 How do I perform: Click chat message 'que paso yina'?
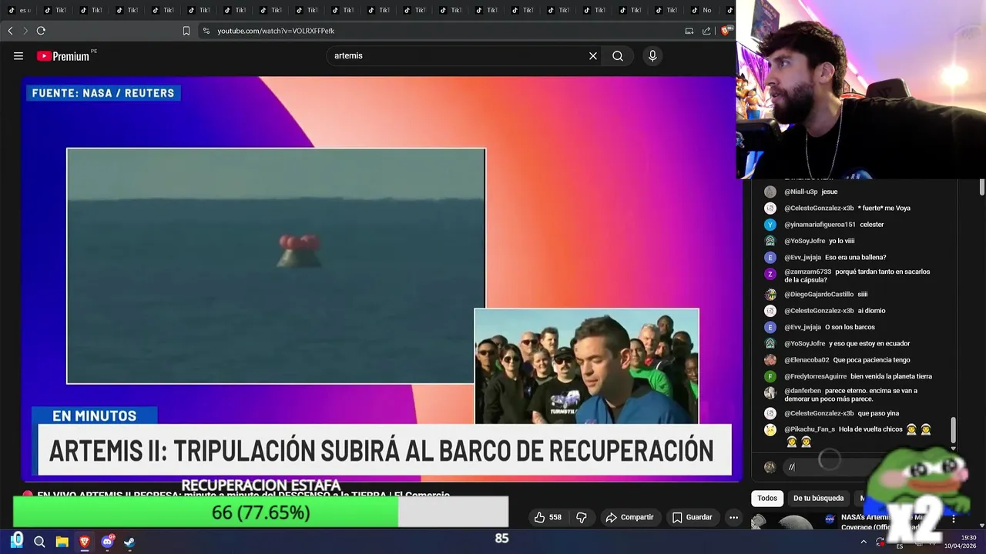coord(878,414)
